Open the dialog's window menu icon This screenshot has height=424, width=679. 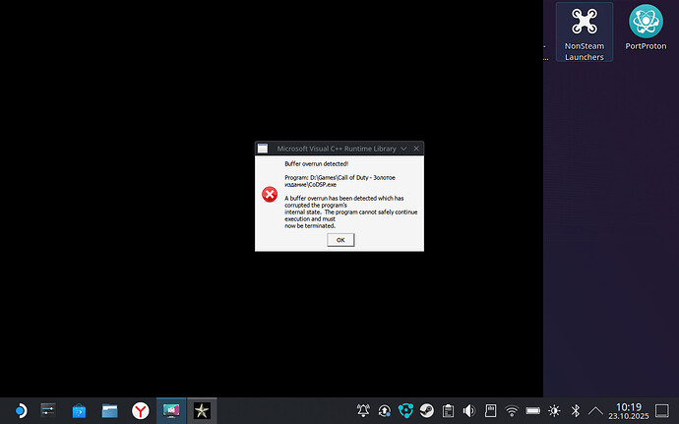(x=263, y=149)
